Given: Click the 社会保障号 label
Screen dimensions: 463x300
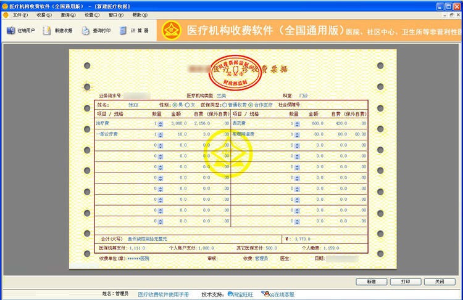Looking at the screenshot, I should pyautogui.click(x=290, y=105).
